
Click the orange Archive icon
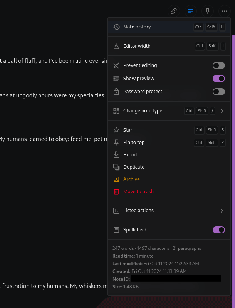tap(116, 179)
